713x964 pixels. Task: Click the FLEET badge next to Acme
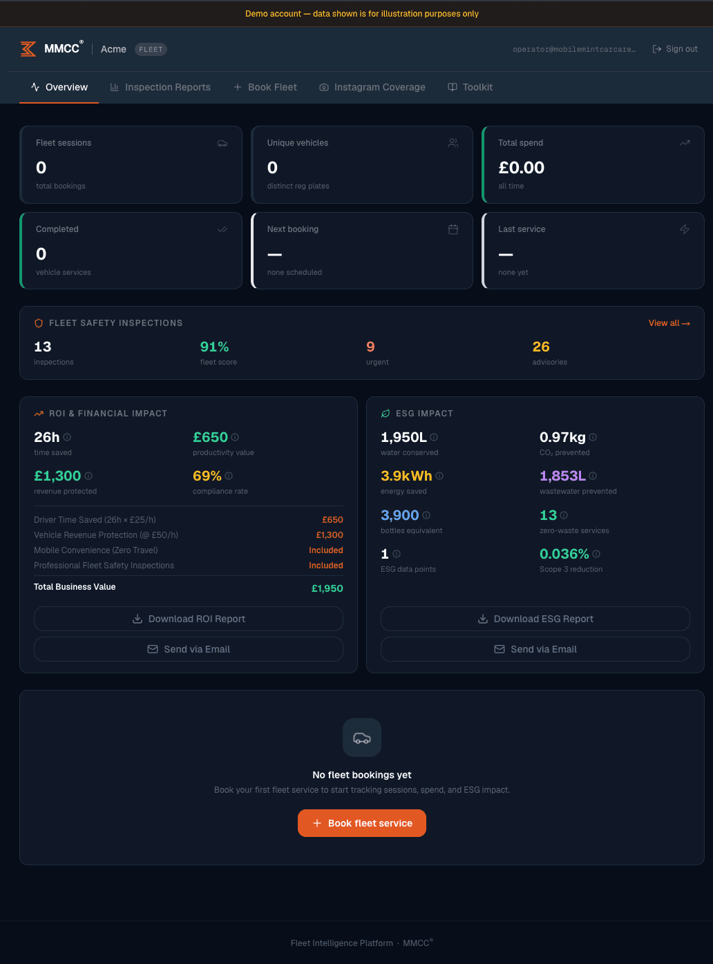click(x=151, y=49)
